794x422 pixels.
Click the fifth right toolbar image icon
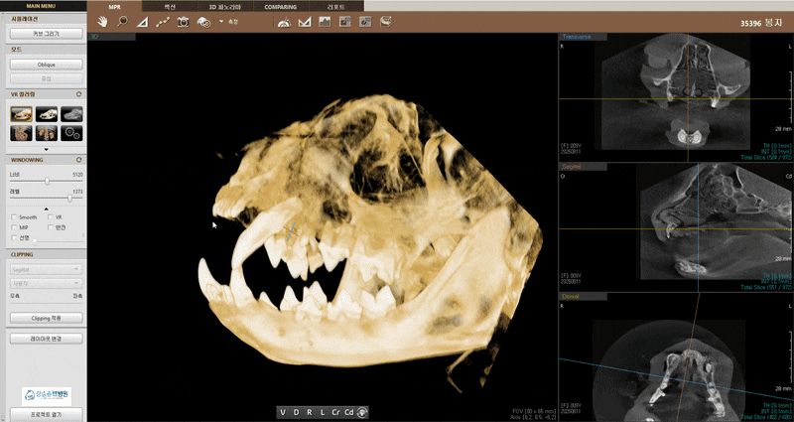[365, 22]
